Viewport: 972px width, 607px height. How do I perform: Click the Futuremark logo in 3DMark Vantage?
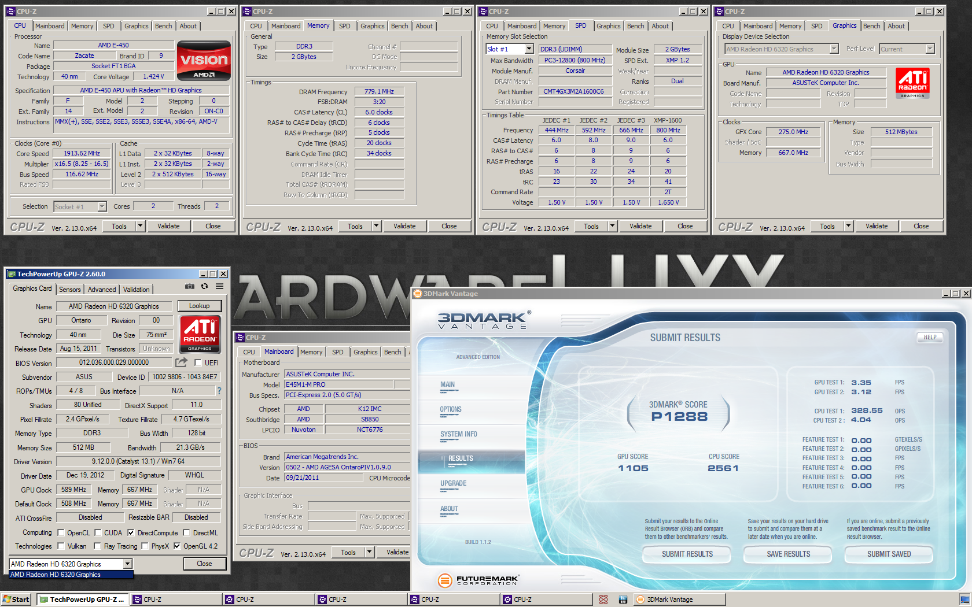pyautogui.click(x=478, y=580)
